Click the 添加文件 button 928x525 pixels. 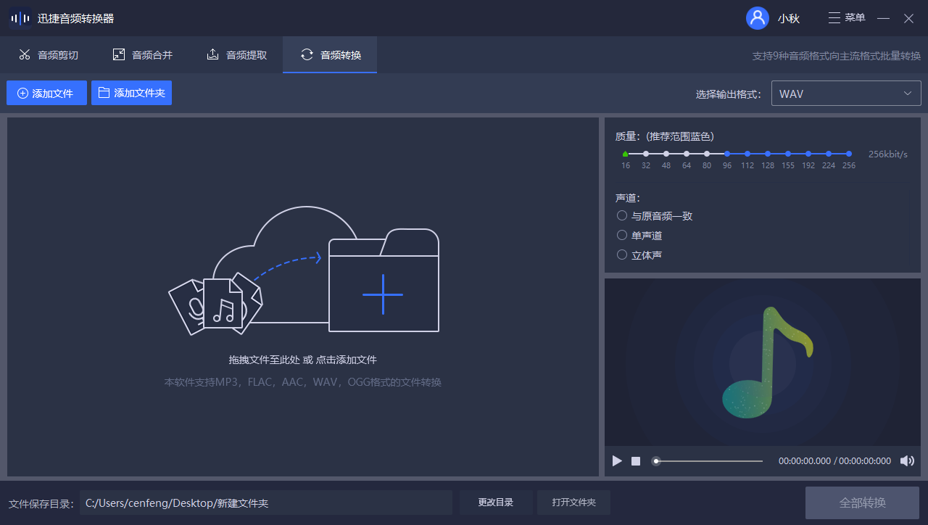[x=46, y=93]
